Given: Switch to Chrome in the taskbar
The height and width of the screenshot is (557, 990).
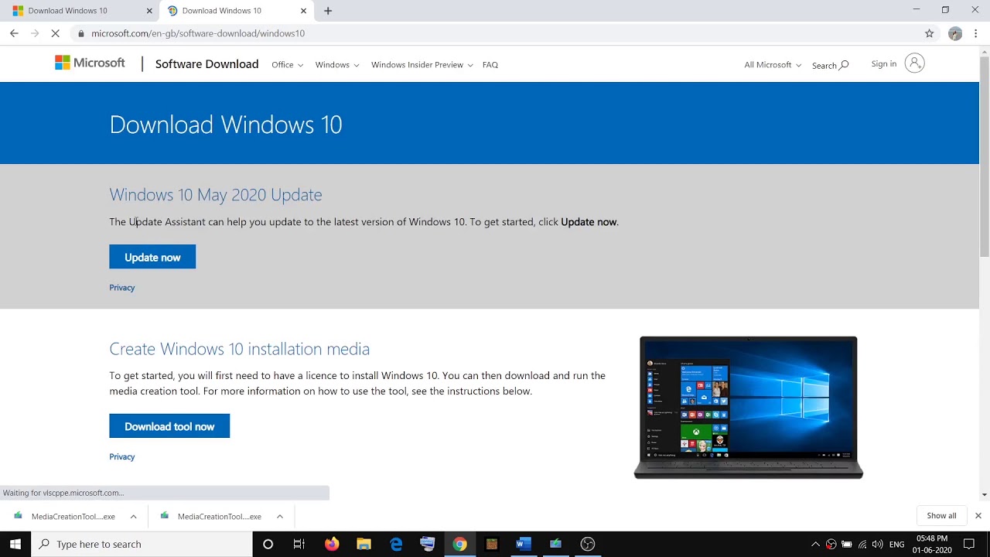Looking at the screenshot, I should point(459,544).
